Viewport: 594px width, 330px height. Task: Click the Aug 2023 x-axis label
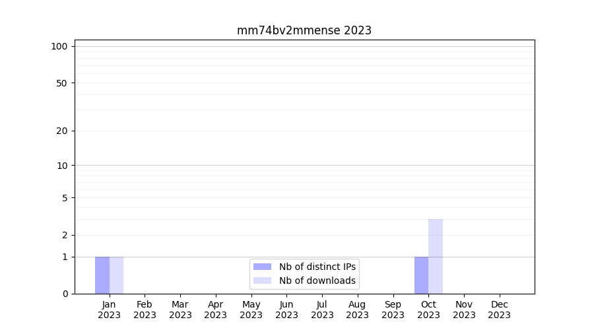tap(358, 310)
